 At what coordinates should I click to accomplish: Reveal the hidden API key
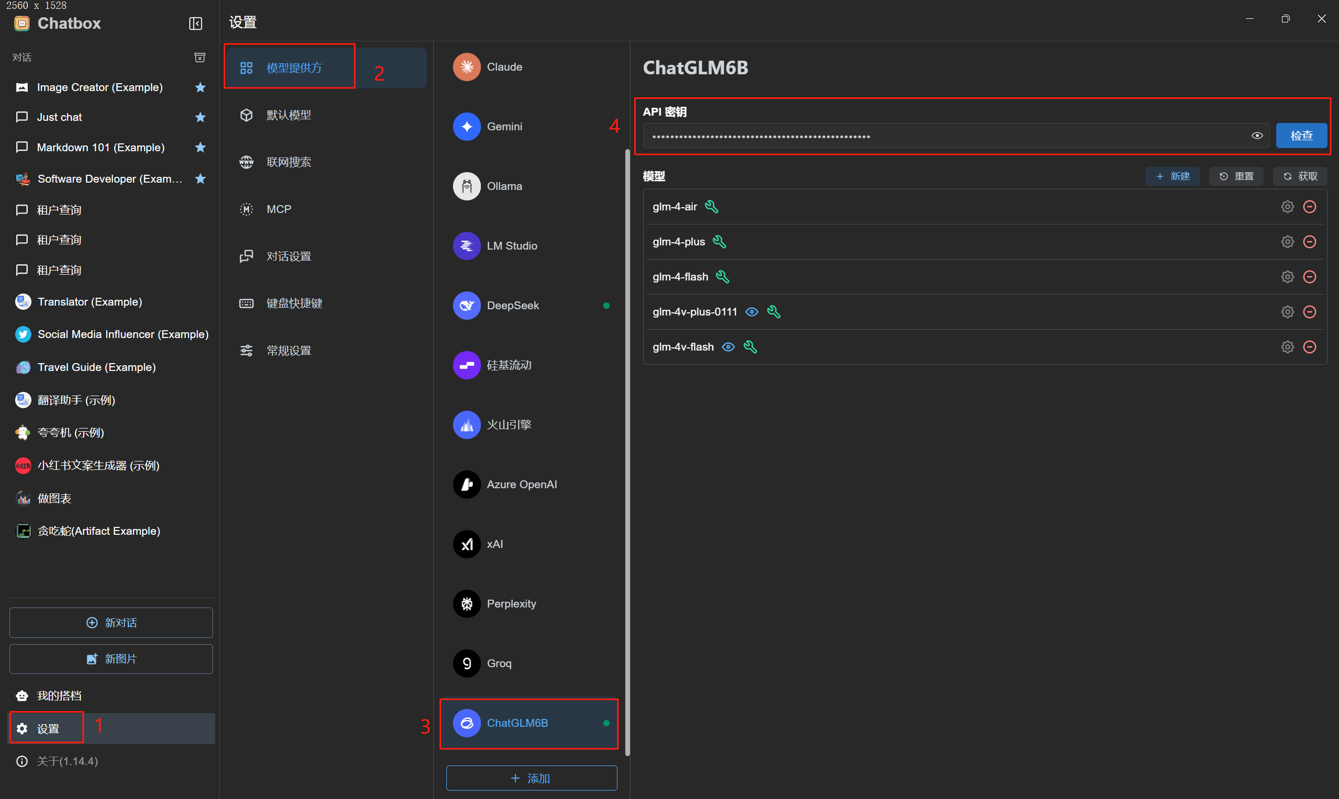(x=1257, y=135)
